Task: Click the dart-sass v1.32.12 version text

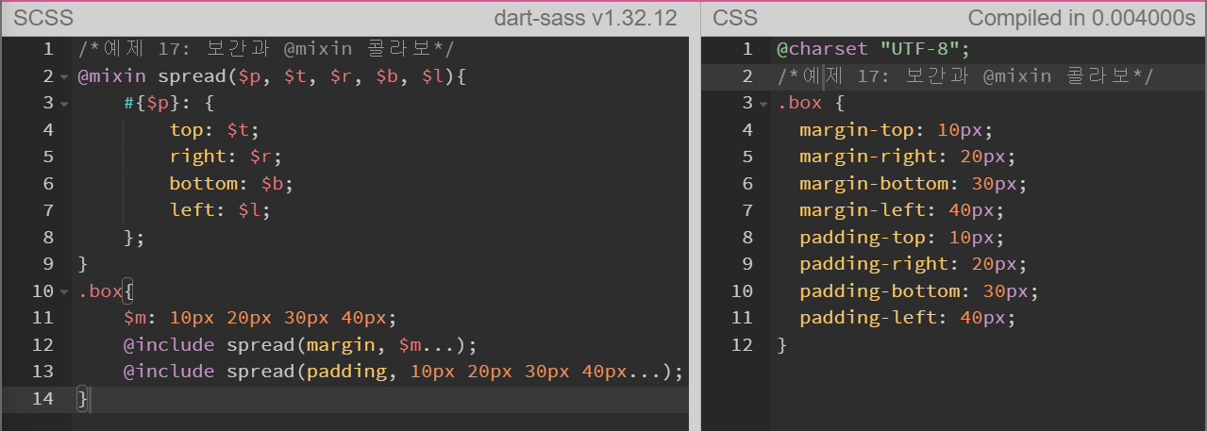Action: (x=585, y=18)
